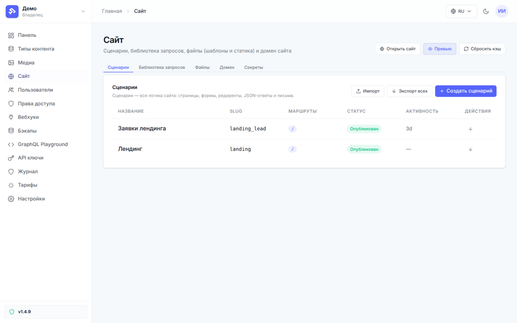The height and width of the screenshot is (323, 517).
Task: Click the download arrow for Заявки лендинга
Action: tap(470, 129)
